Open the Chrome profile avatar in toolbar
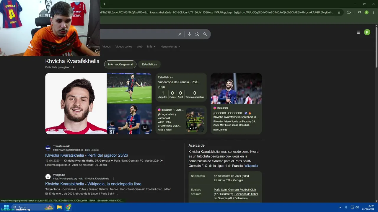Viewport: 378px width, 212px height. (366, 12)
